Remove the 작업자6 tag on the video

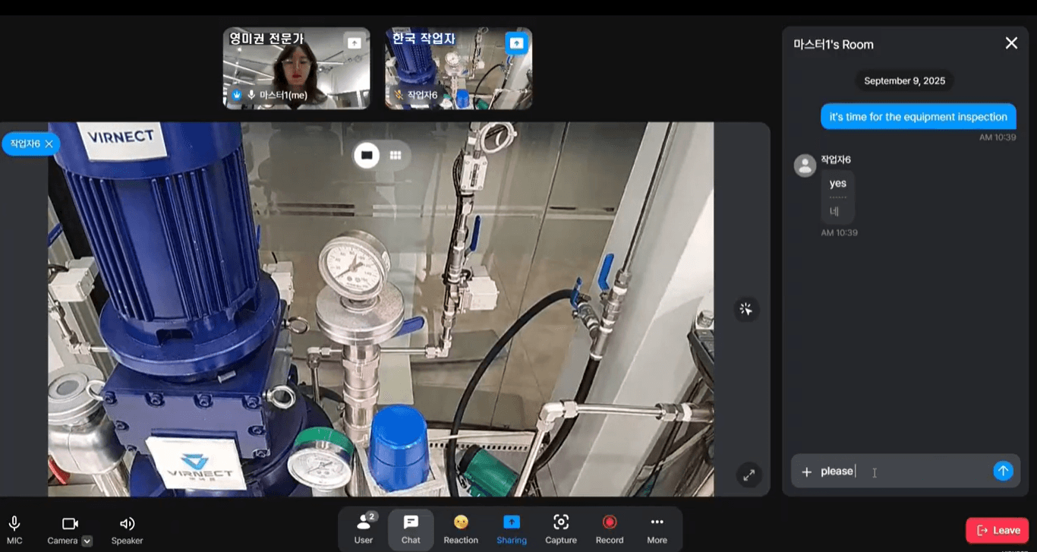click(49, 144)
